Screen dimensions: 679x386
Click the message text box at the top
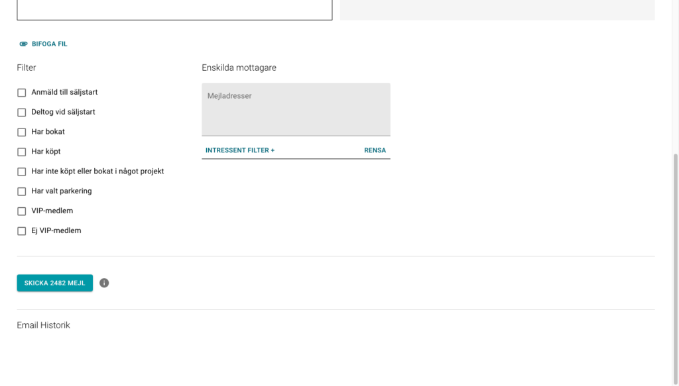point(174,9)
